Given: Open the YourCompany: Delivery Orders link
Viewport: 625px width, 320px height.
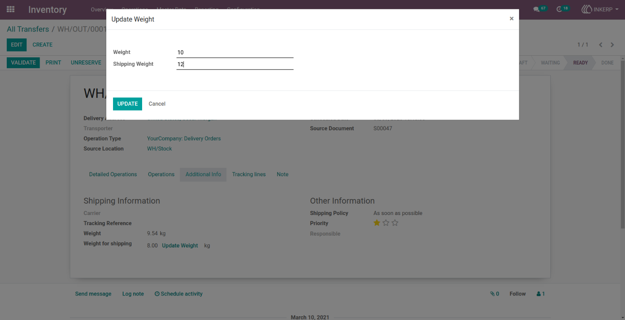Looking at the screenshot, I should pyautogui.click(x=184, y=139).
